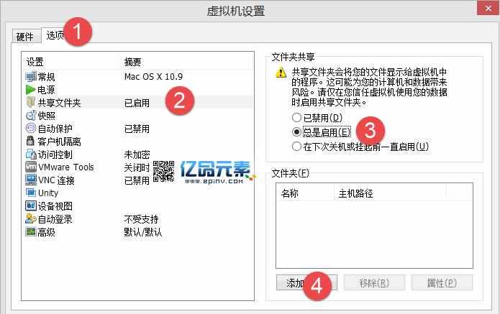This screenshot has width=500, height=314.
Task: Choose the 总是启用(E) radio option
Action: [x=296, y=132]
